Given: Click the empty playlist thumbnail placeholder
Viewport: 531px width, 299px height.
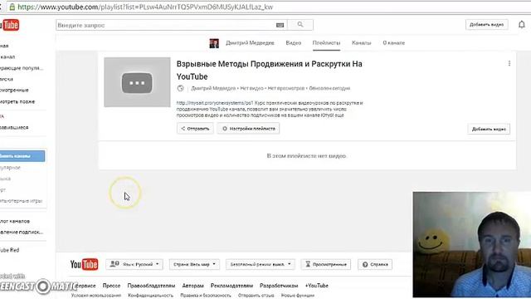Looking at the screenshot, I should coord(137,82).
